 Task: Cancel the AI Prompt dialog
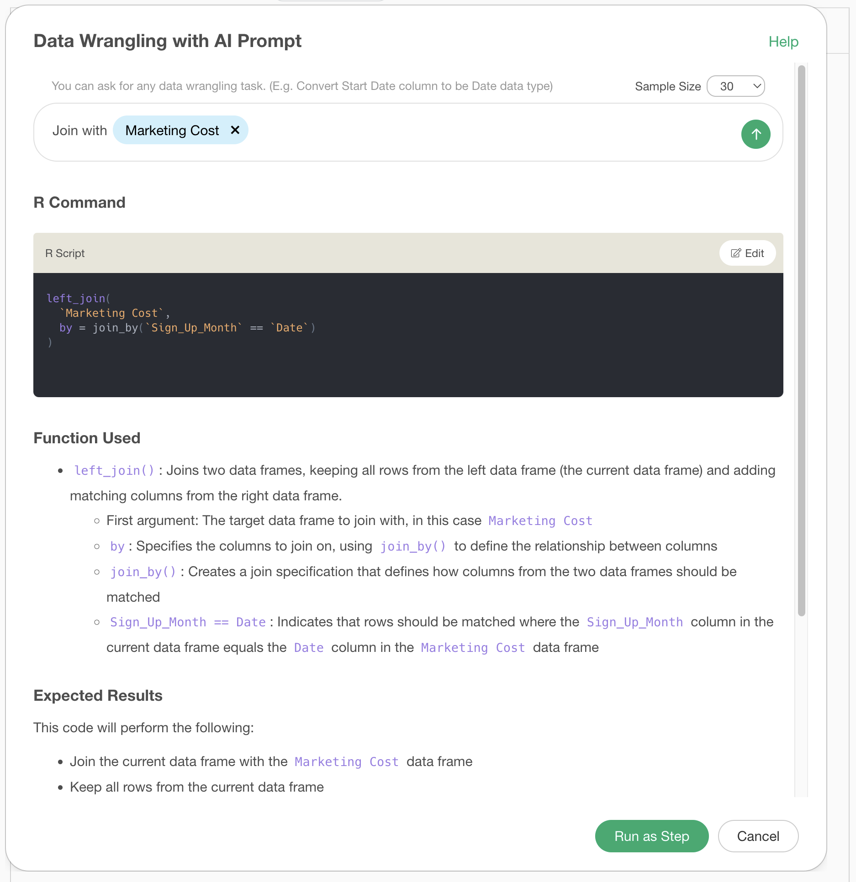[x=758, y=836]
